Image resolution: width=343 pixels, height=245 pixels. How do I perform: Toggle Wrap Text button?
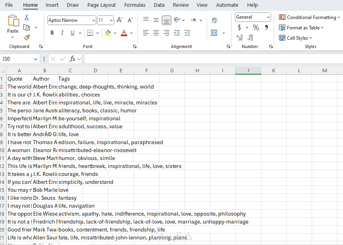coord(214,20)
